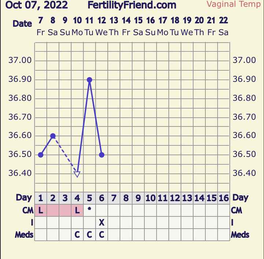Click the Meds C marker on day 4
264x259 pixels.
[x=77, y=235]
